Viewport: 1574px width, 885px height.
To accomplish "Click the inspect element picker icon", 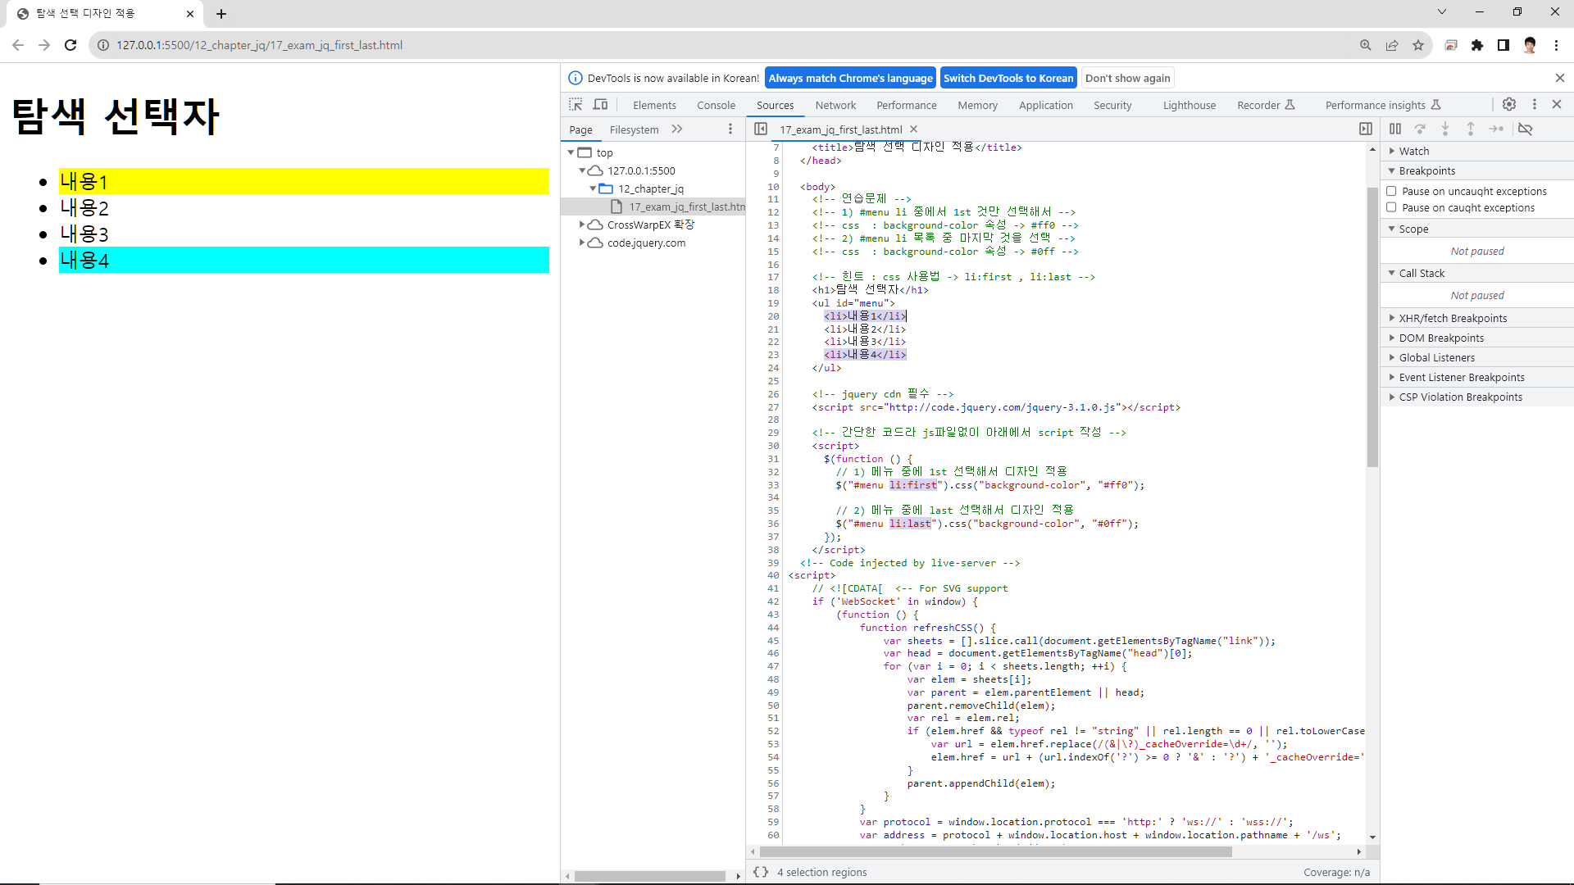I will [x=575, y=105].
